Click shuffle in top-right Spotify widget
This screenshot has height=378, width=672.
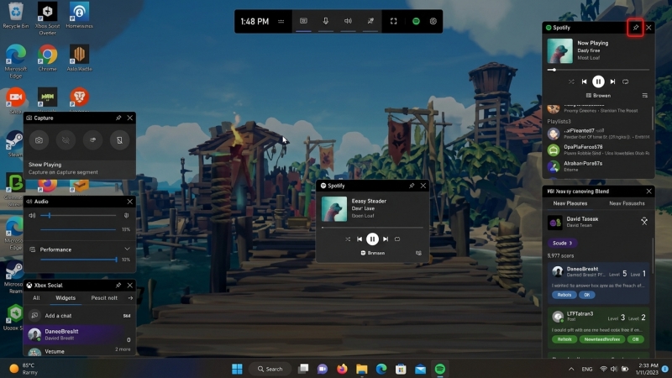[571, 81]
